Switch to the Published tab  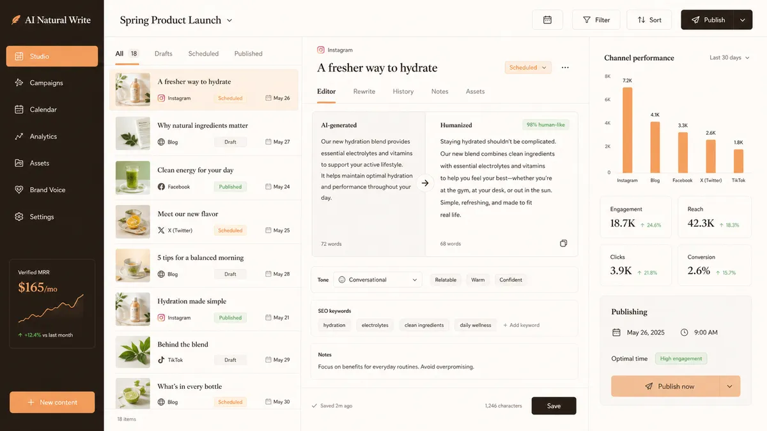[x=248, y=54]
